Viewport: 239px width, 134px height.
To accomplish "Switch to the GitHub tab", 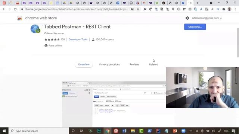I will click(131, 3).
